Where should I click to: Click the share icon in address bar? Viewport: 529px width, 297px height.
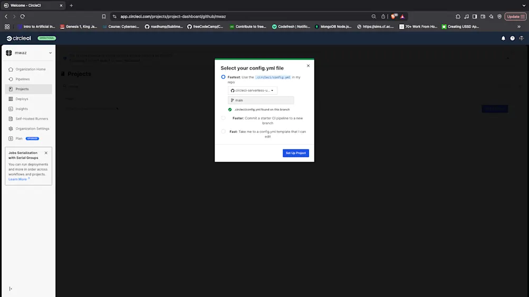383,16
